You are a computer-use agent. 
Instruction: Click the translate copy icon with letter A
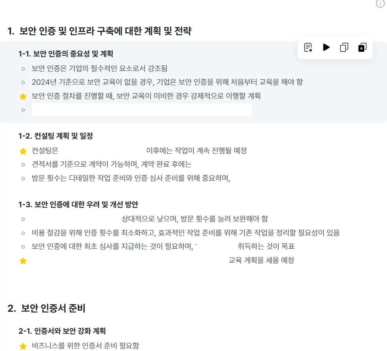[x=362, y=47]
